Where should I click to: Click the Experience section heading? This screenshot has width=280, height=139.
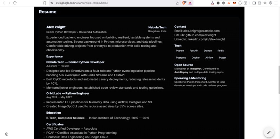click(55, 57)
